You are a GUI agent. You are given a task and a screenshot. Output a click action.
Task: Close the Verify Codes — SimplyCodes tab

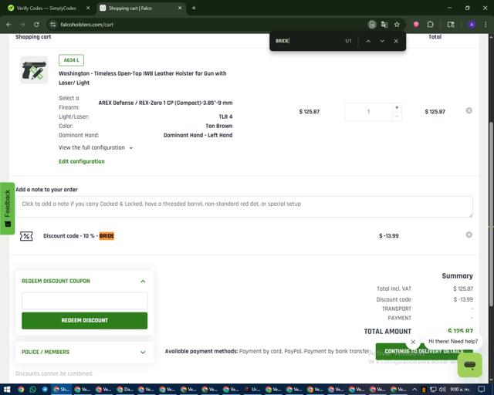[x=88, y=8]
